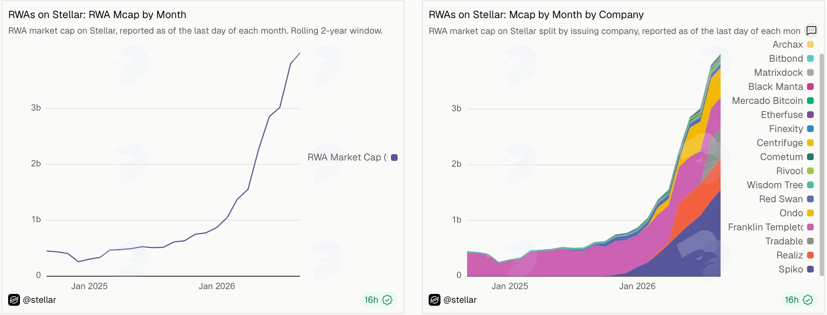
Task: Click the Franklin Templeton pink swatch
Action: pyautogui.click(x=810, y=227)
